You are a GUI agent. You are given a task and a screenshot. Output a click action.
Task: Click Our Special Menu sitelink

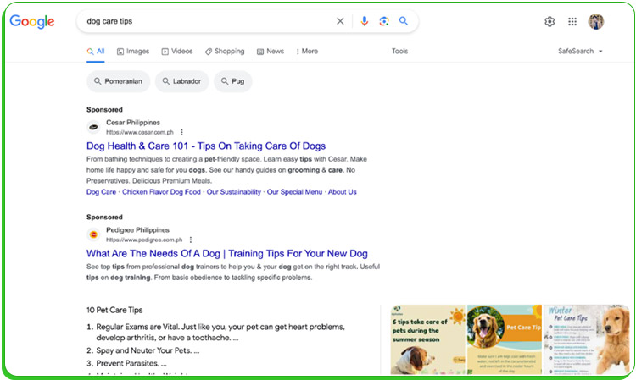click(x=294, y=192)
